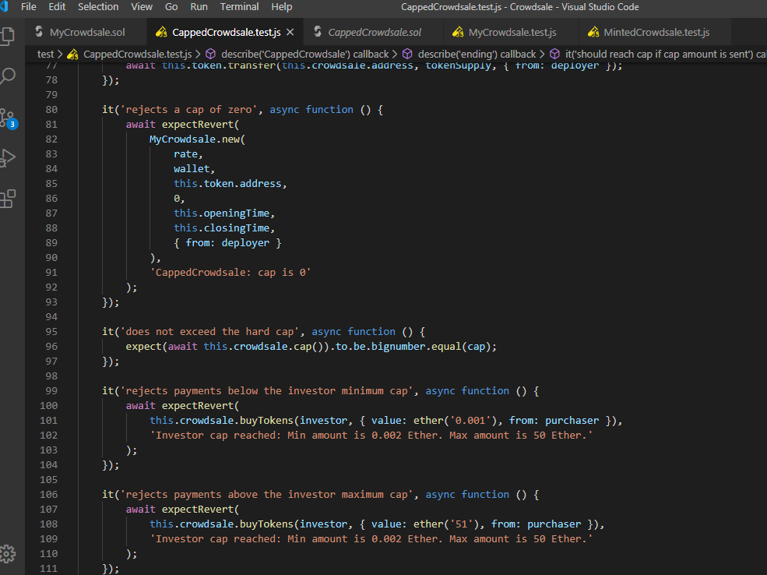
Task: Open the Search view in activity bar
Action: (x=8, y=76)
